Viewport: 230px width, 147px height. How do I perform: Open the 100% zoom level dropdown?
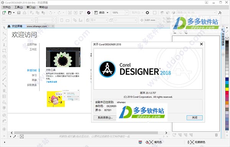click(x=127, y=13)
